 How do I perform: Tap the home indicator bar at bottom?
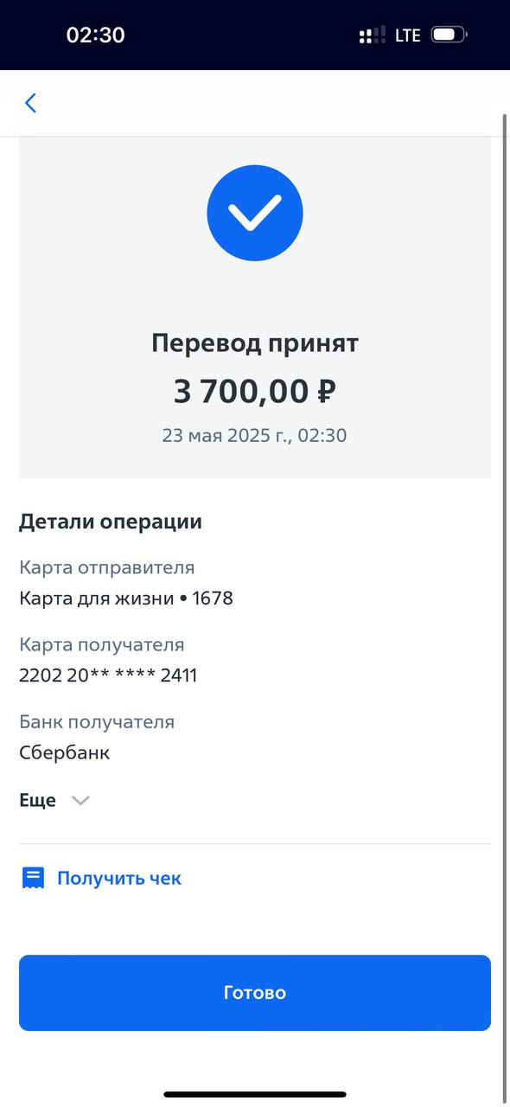(x=255, y=1094)
